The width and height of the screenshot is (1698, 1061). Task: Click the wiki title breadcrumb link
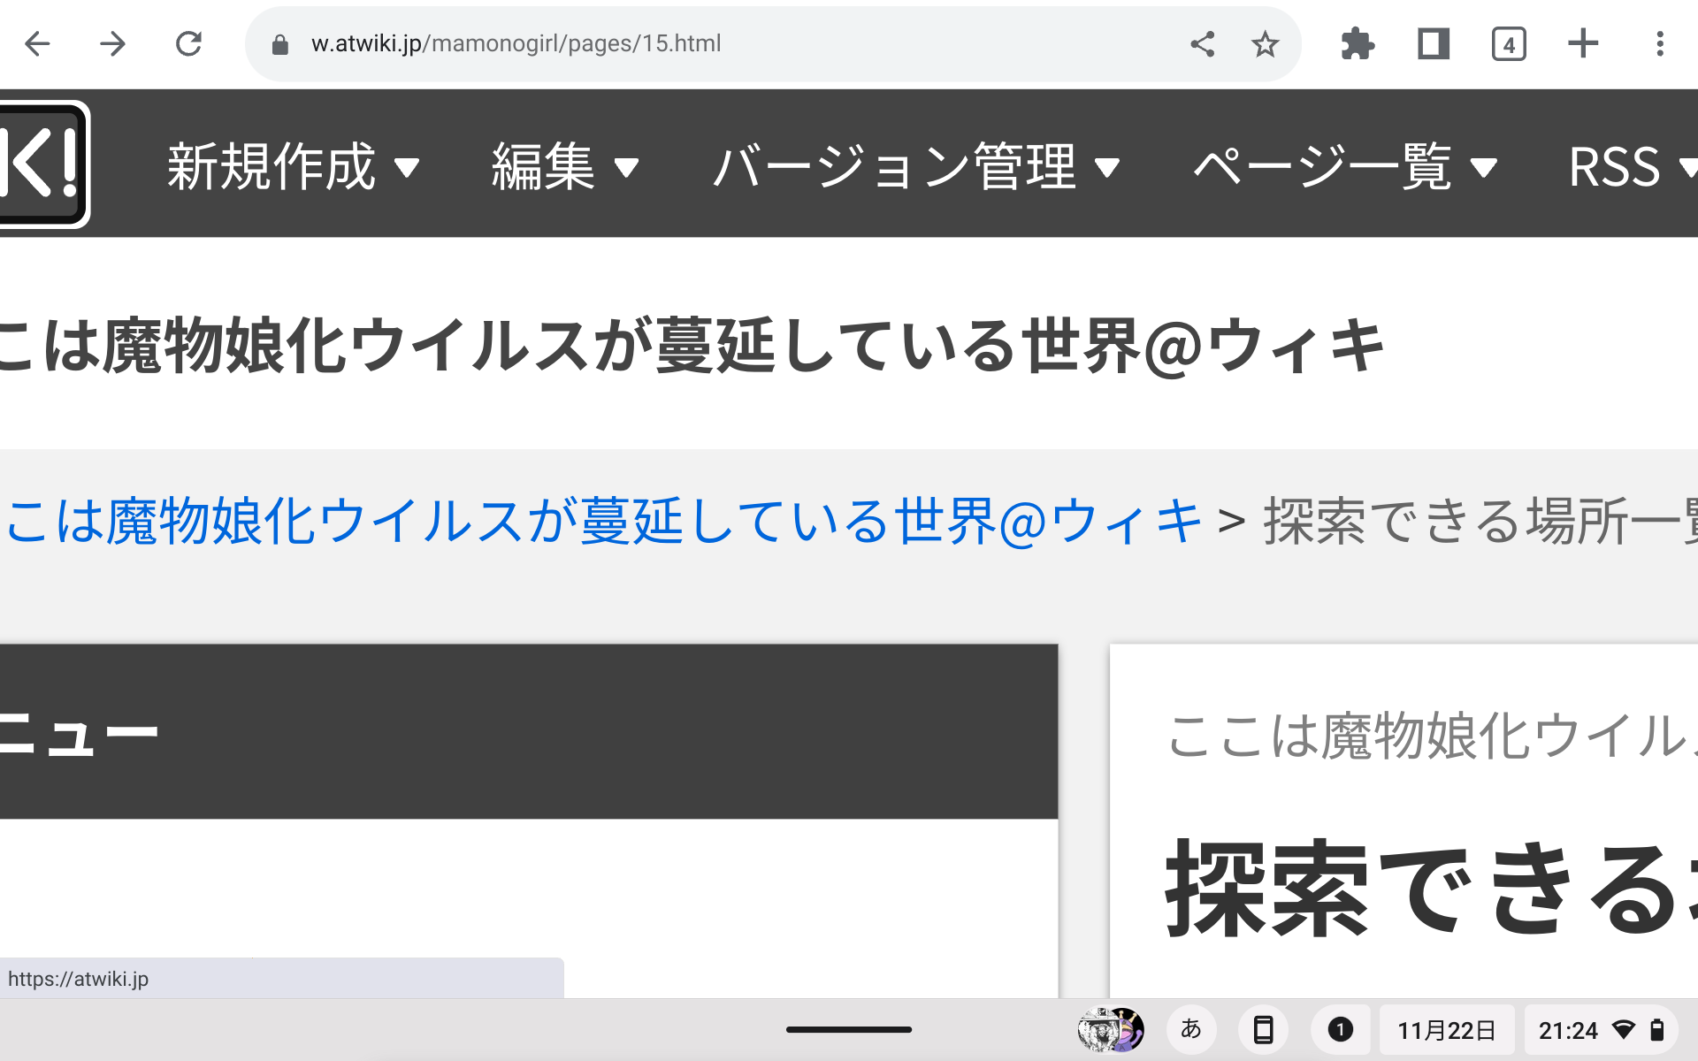tap(601, 521)
